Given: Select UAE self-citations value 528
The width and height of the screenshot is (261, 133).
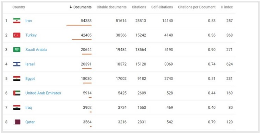Looking at the screenshot, I should [x=170, y=93].
